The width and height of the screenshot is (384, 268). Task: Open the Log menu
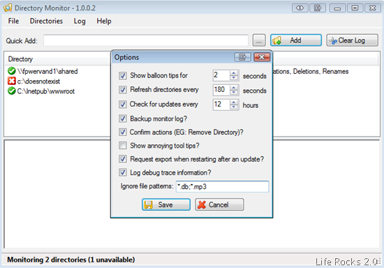(x=80, y=22)
